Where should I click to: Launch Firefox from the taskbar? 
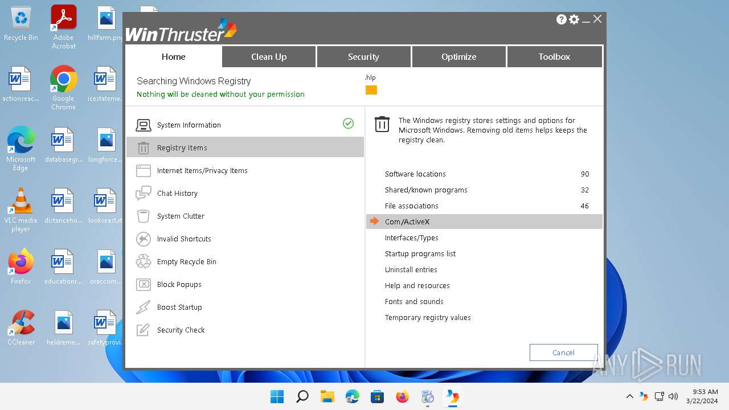point(403,396)
